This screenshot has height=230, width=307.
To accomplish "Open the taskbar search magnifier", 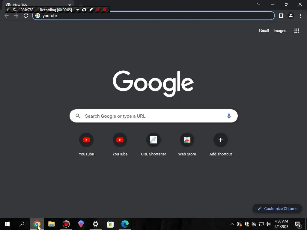I will [x=22, y=224].
